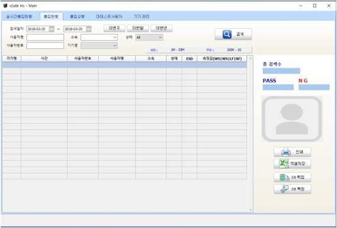The width and height of the screenshot is (337, 228).
Task: Open calendar picker for the end date
Action: pyautogui.click(x=89, y=29)
